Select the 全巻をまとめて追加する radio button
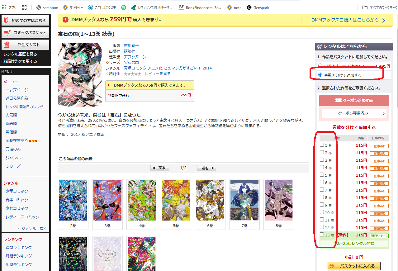Screen dimensions: 398x271 (x=320, y=65)
